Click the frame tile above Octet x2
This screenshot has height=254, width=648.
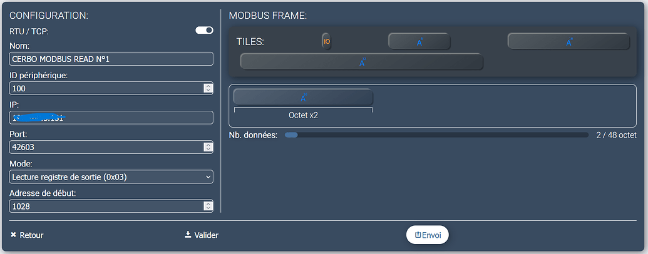(x=303, y=97)
